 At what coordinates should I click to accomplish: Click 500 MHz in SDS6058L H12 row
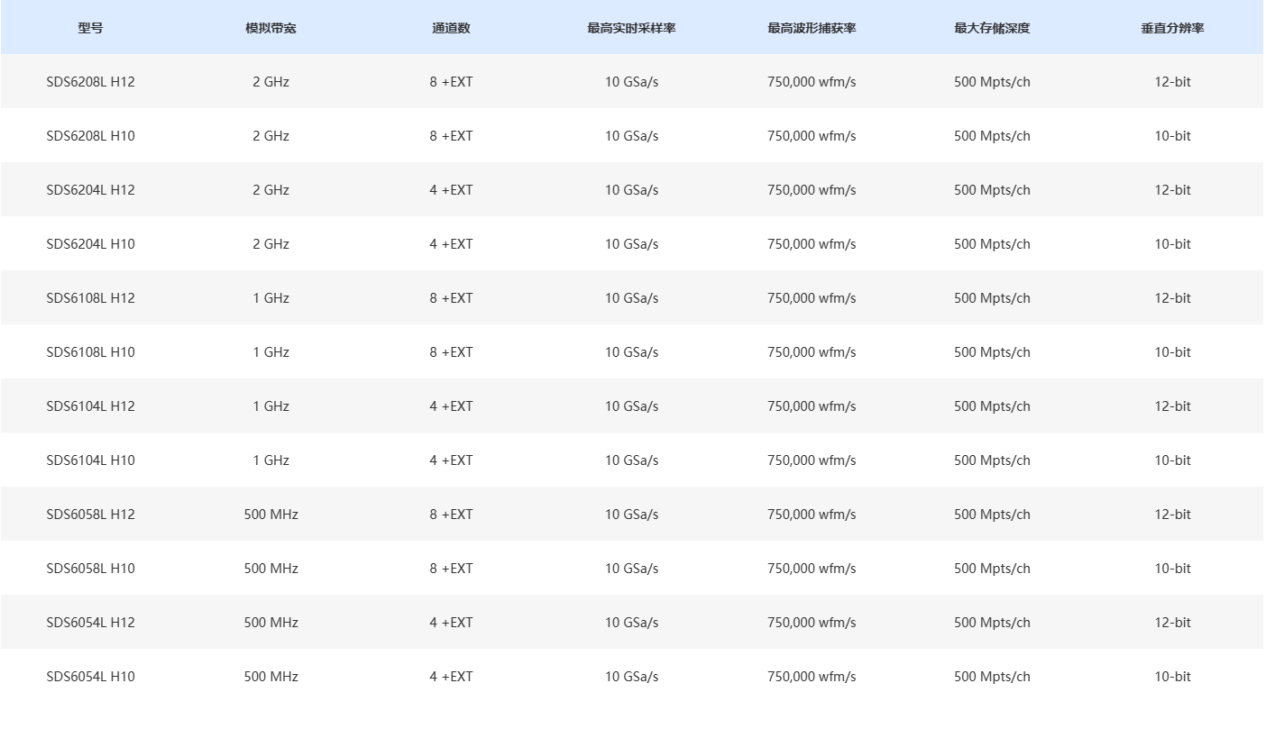tap(271, 515)
